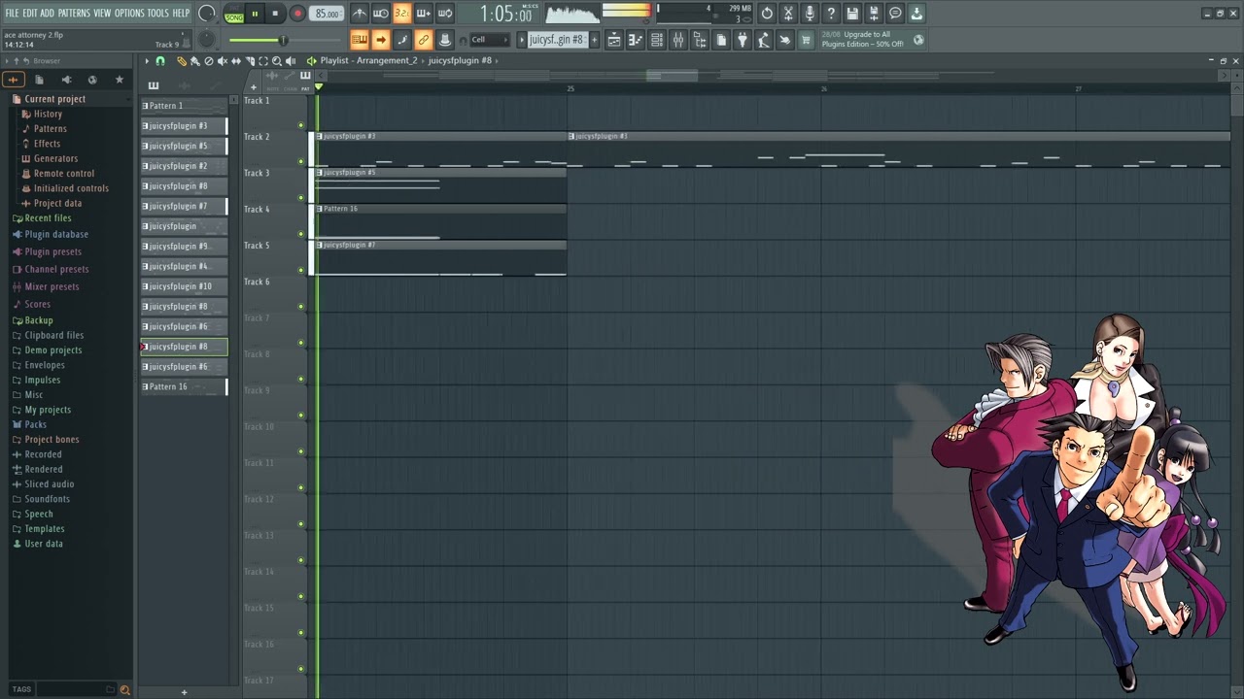Image resolution: width=1244 pixels, height=699 pixels.
Task: Select the Delete tool in Playlist toolbar
Action: coord(209,61)
